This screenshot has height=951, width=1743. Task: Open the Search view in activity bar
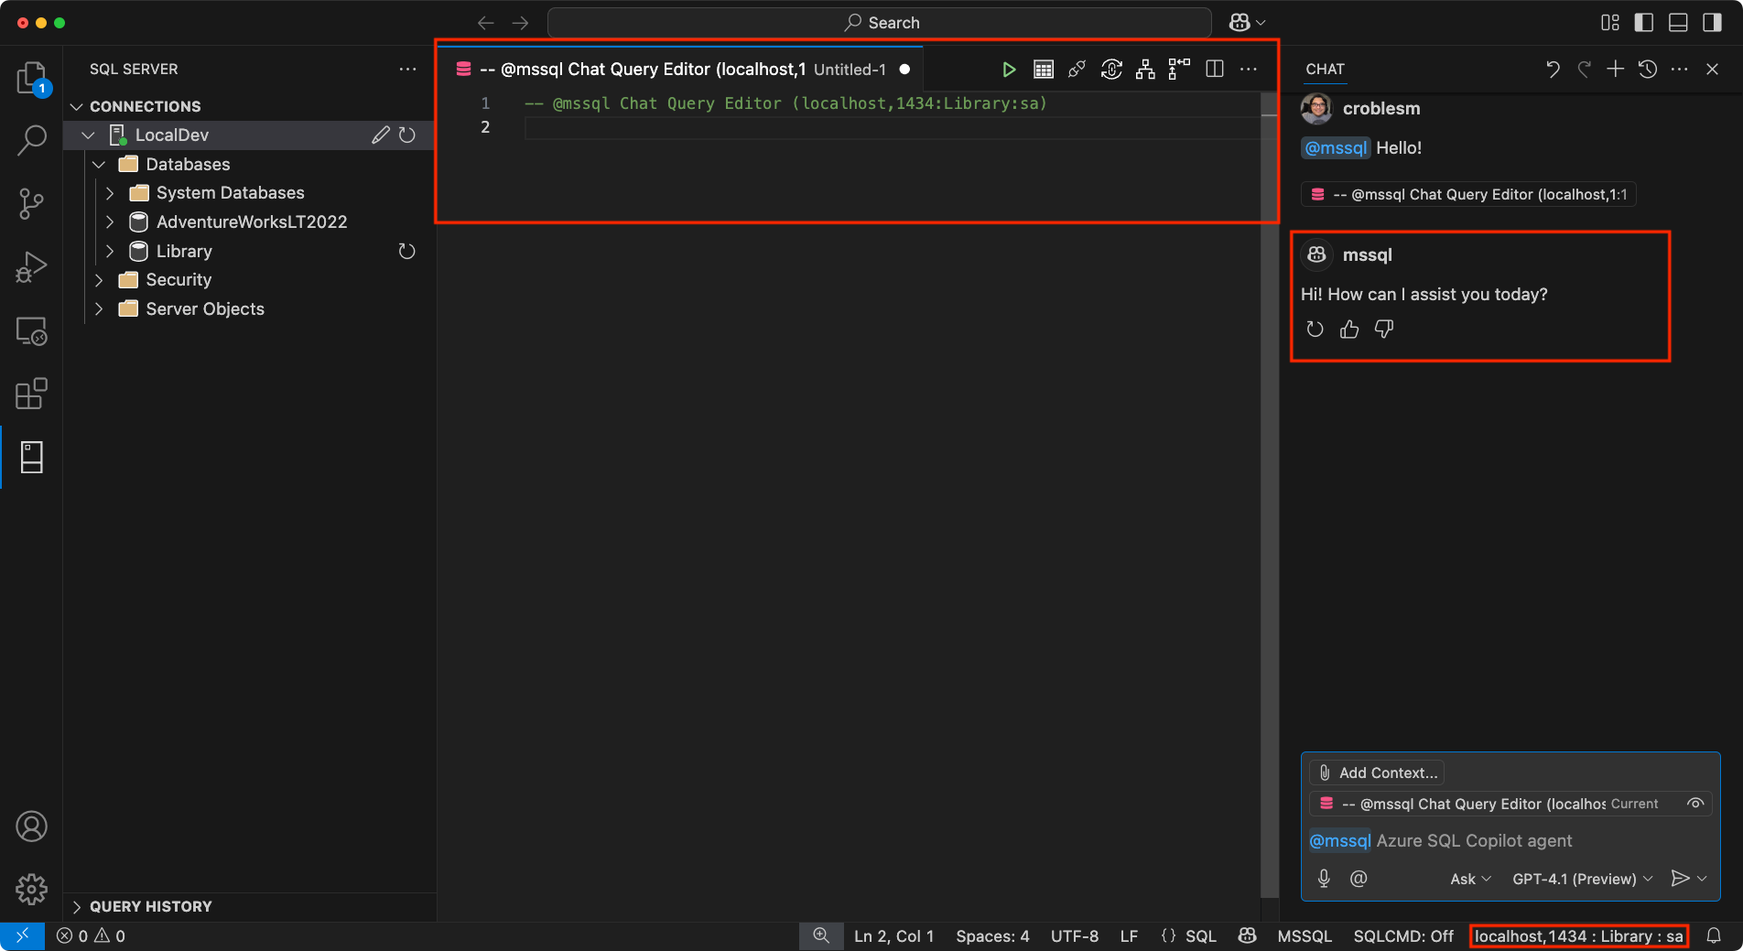point(32,140)
